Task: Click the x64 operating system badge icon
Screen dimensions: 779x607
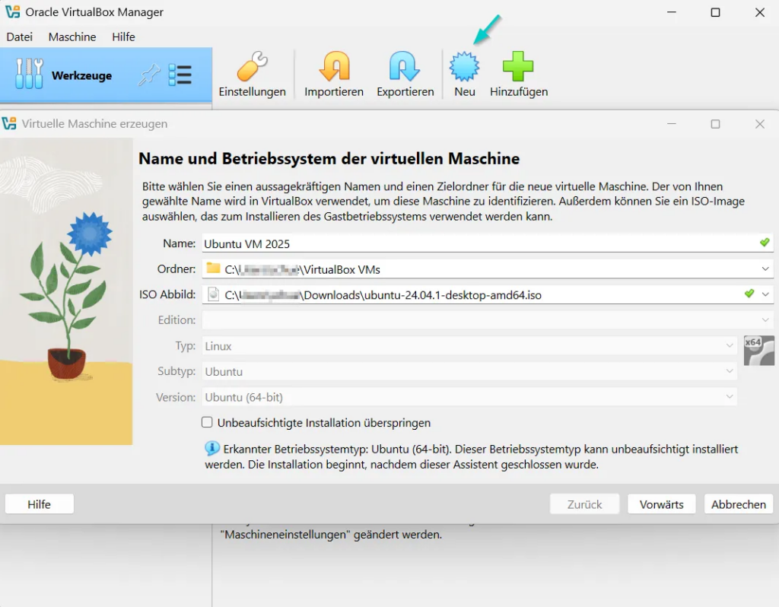Action: pyautogui.click(x=758, y=350)
